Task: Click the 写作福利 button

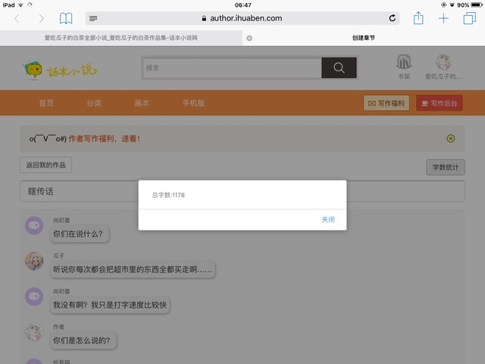Action: pos(386,103)
